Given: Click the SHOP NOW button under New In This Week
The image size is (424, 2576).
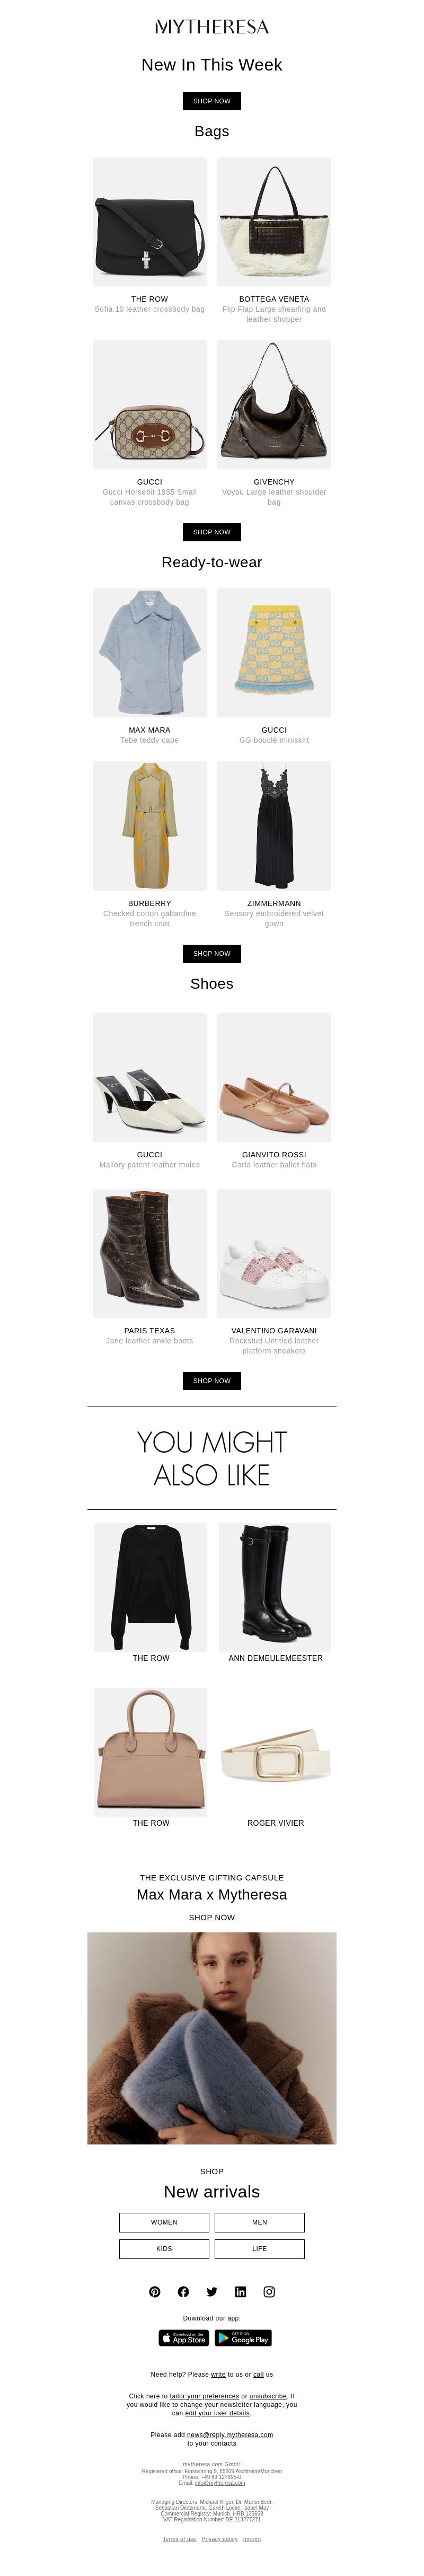Looking at the screenshot, I should tap(212, 101).
